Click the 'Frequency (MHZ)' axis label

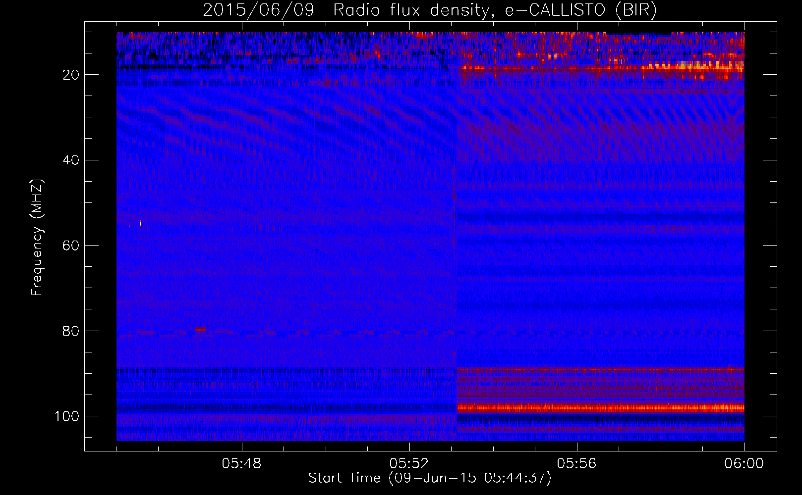coord(37,238)
